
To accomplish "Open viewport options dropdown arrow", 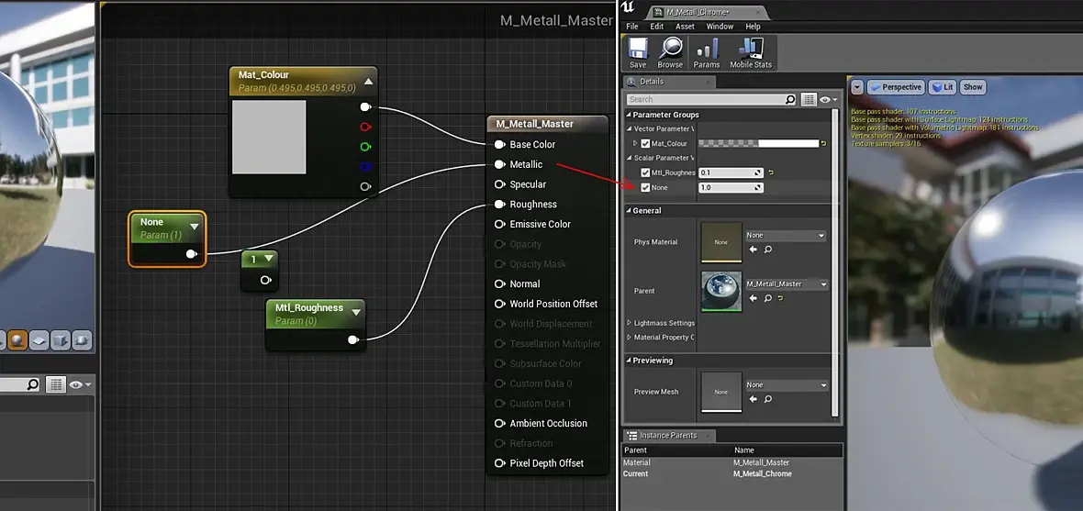I will click(x=857, y=87).
